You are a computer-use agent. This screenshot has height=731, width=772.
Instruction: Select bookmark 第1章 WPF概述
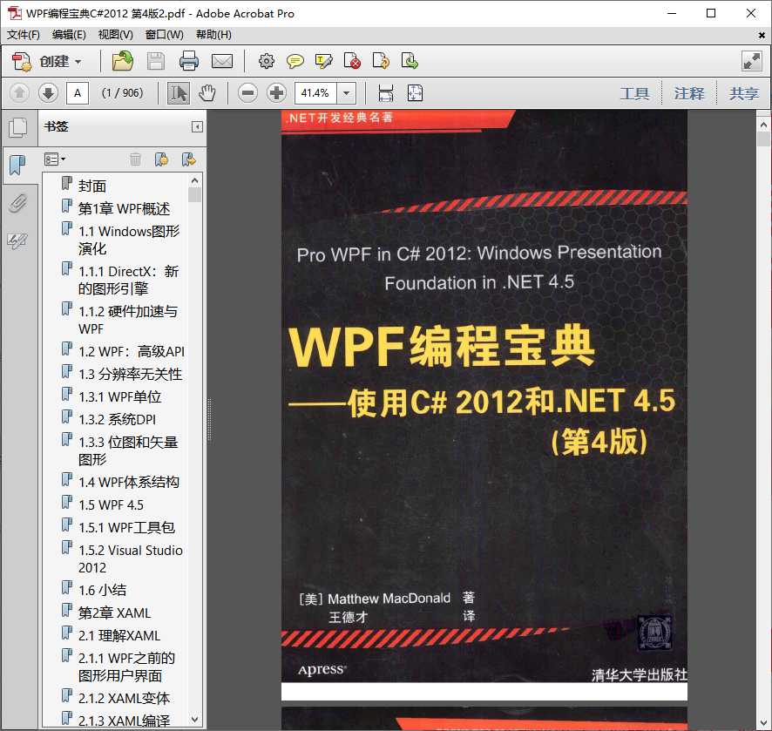point(124,209)
